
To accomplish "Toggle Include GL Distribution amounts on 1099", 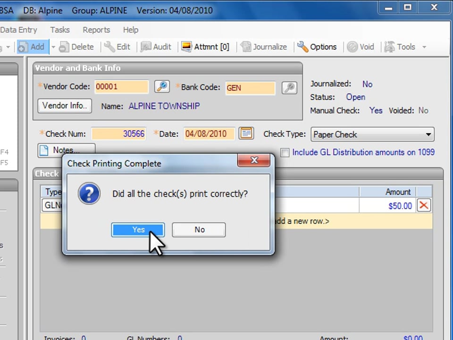I will (285, 153).
